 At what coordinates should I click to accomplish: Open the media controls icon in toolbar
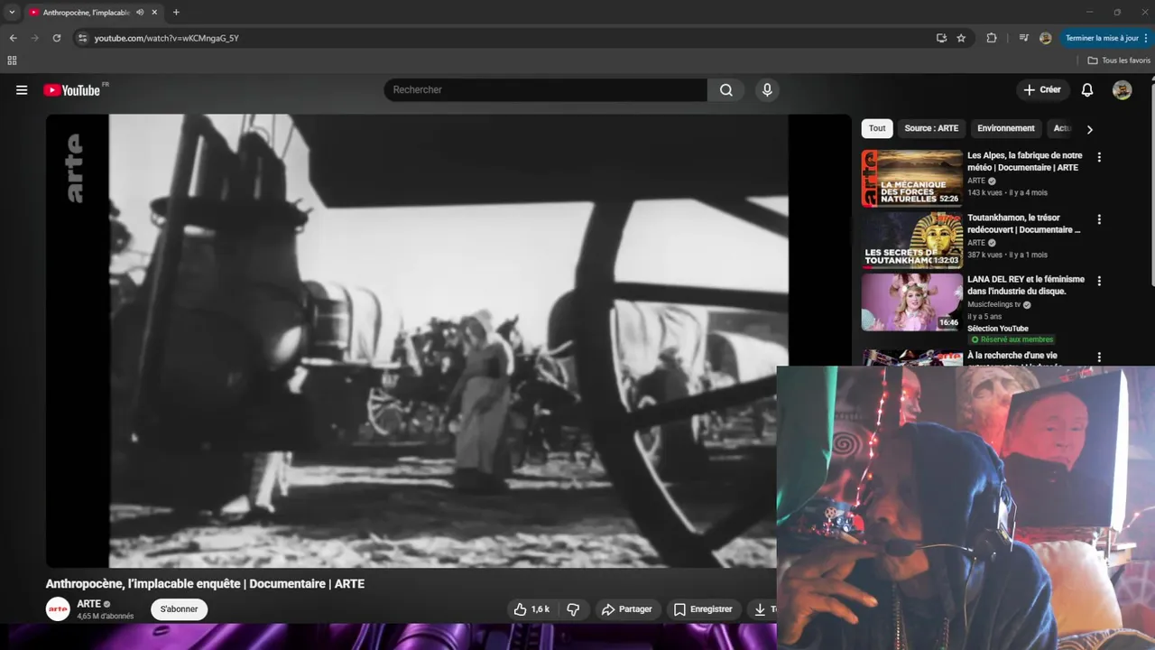tap(1023, 38)
